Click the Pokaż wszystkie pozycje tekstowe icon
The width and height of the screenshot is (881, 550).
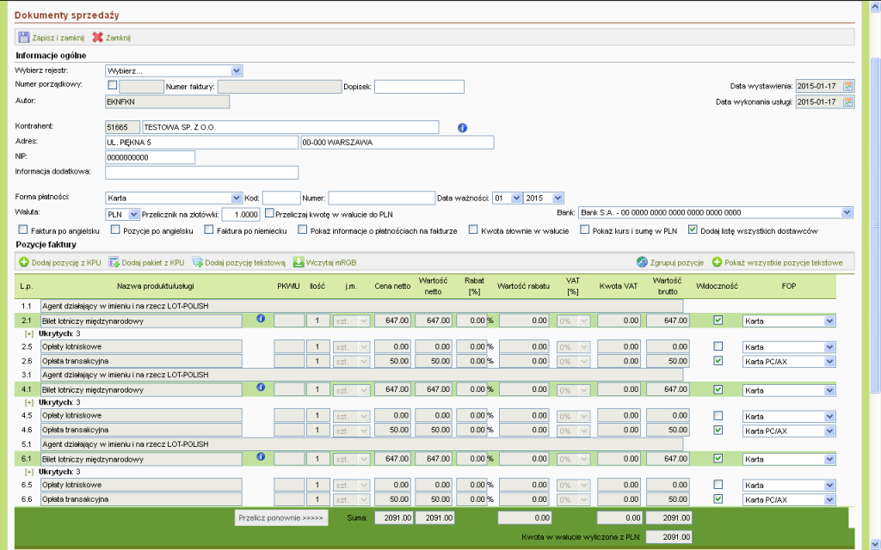[717, 262]
